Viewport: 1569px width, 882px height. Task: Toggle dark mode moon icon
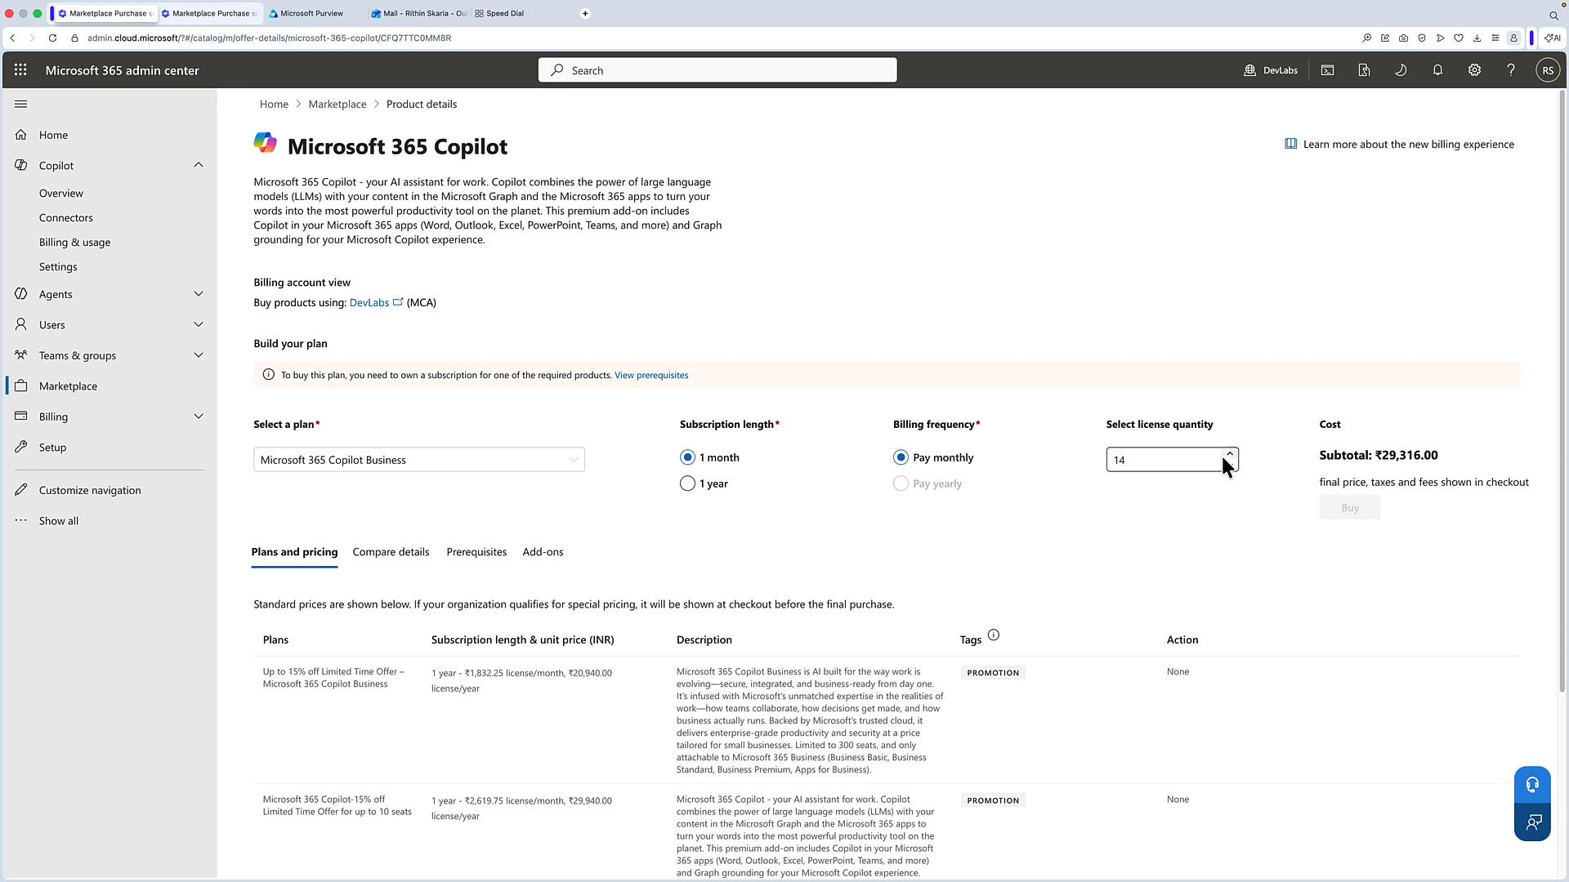(x=1401, y=70)
